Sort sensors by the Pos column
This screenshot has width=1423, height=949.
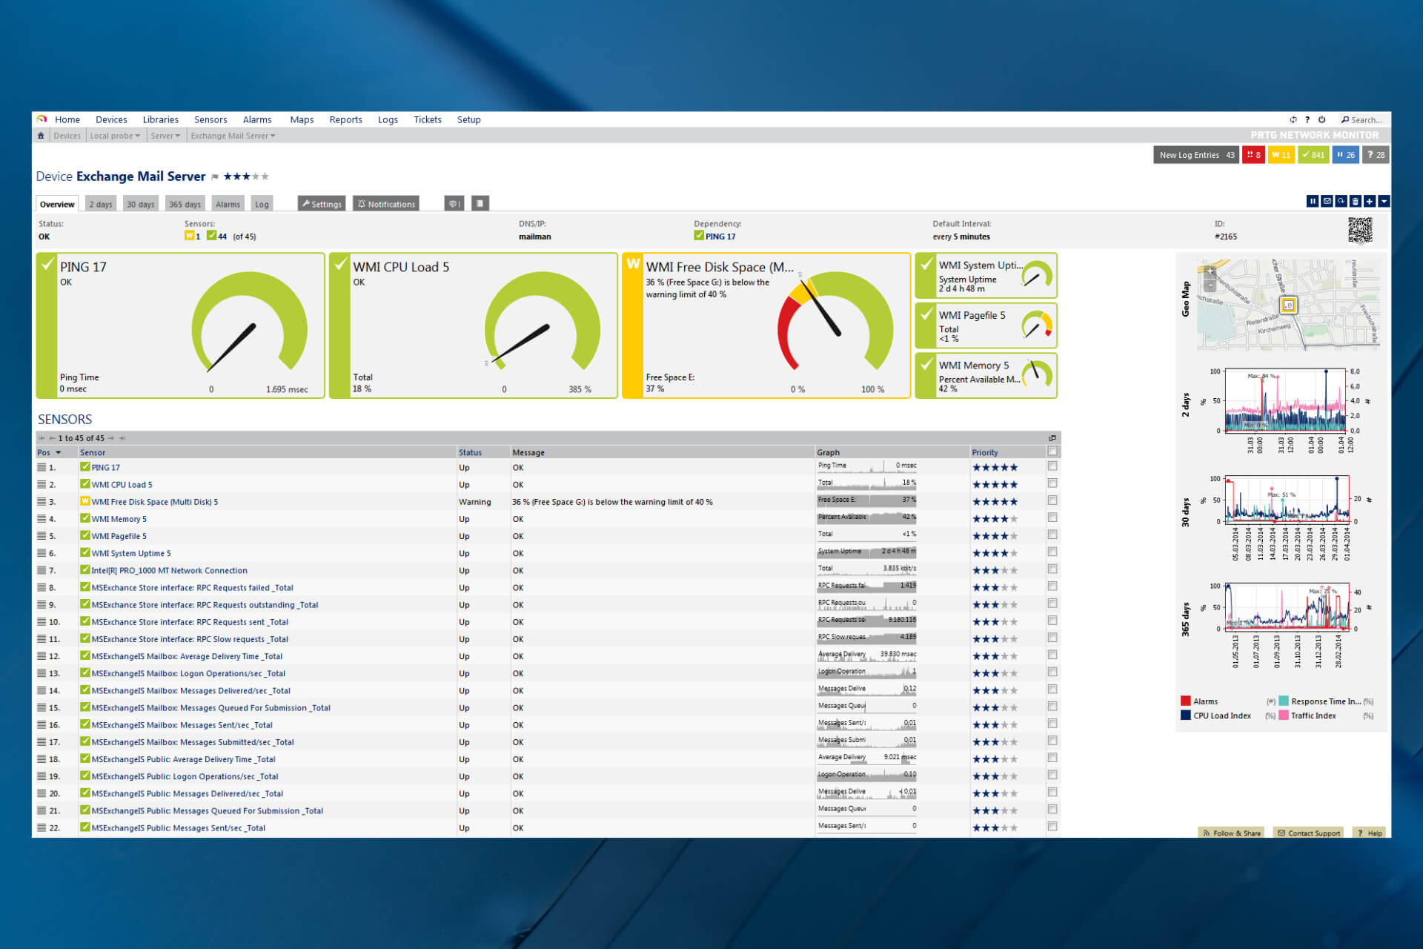pos(49,452)
